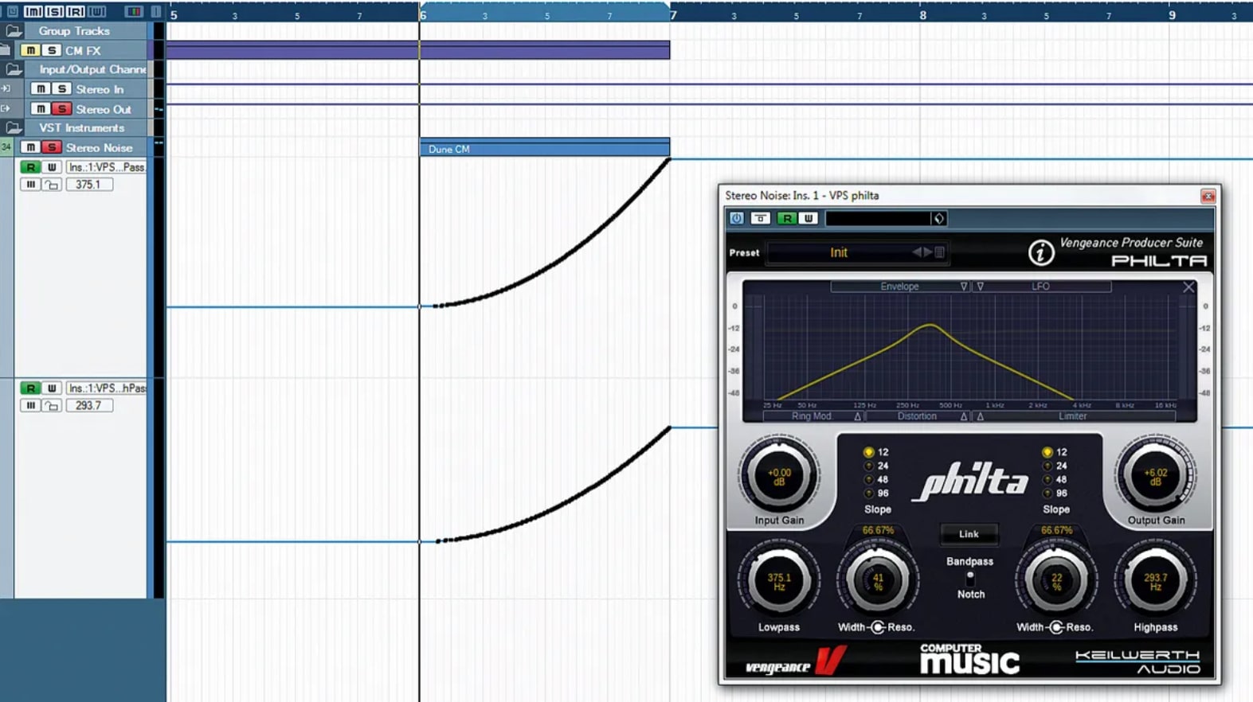Screen dimensions: 1253x702
Task: Select the previous philta preset arrow
Action: click(x=917, y=252)
